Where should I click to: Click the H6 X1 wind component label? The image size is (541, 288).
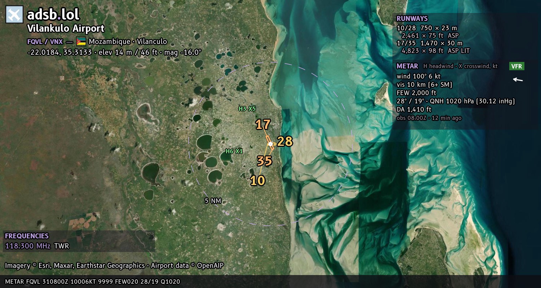234,152
